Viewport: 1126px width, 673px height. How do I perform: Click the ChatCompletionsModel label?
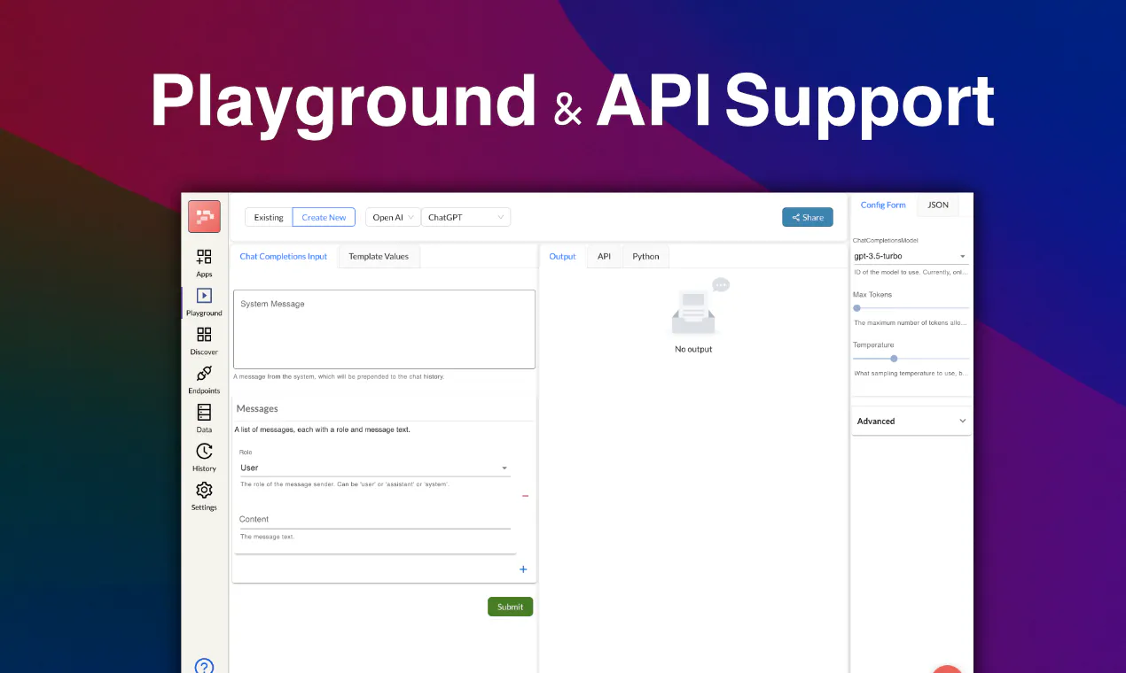coord(886,240)
